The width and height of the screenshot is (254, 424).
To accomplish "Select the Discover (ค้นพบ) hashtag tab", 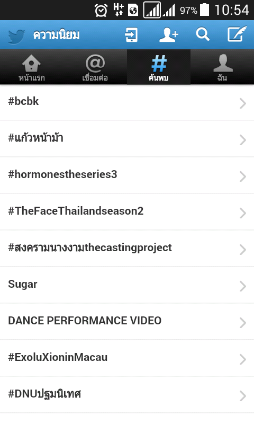I will 159,67.
